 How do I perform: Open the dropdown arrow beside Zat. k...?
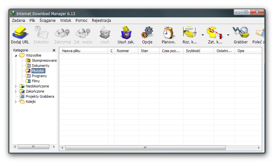(228, 35)
